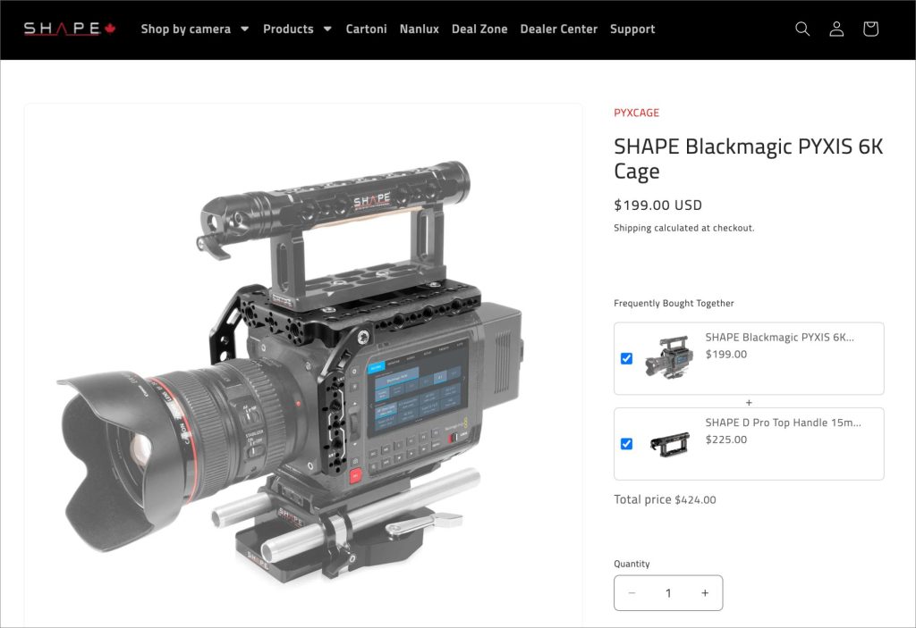Uncheck the SHAPE Blackmagic PYXIS 6K bundle item

pyautogui.click(x=626, y=358)
